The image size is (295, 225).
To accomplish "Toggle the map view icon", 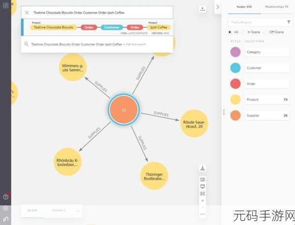I will pos(203,179).
